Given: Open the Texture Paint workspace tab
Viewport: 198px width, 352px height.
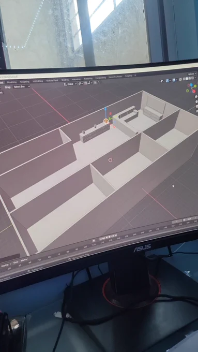Looking at the screenshot, I should tap(52, 80).
